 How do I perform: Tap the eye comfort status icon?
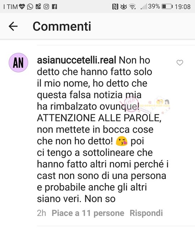pyautogui.click(x=123, y=7)
